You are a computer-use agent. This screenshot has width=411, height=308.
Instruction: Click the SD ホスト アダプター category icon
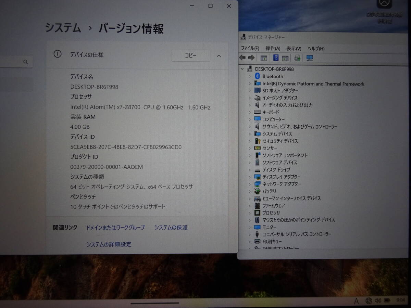[258, 91]
